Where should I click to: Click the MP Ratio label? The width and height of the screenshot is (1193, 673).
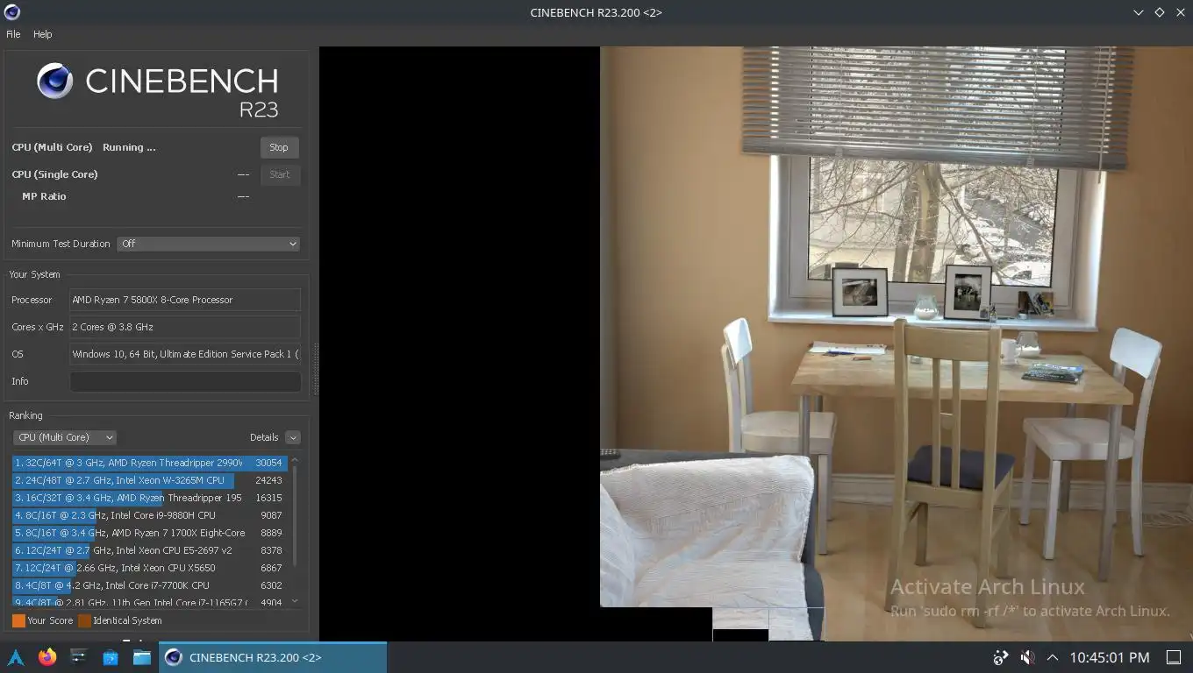click(x=44, y=196)
